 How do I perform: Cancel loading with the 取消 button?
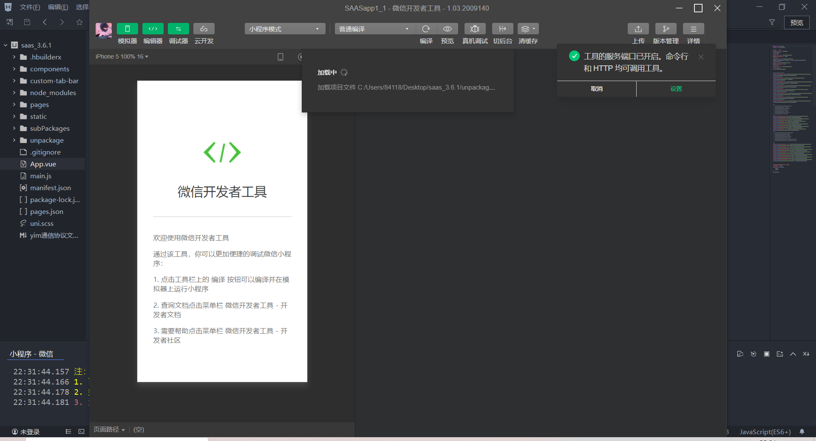click(596, 89)
